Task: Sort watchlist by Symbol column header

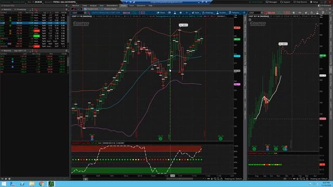Action: coord(4,12)
